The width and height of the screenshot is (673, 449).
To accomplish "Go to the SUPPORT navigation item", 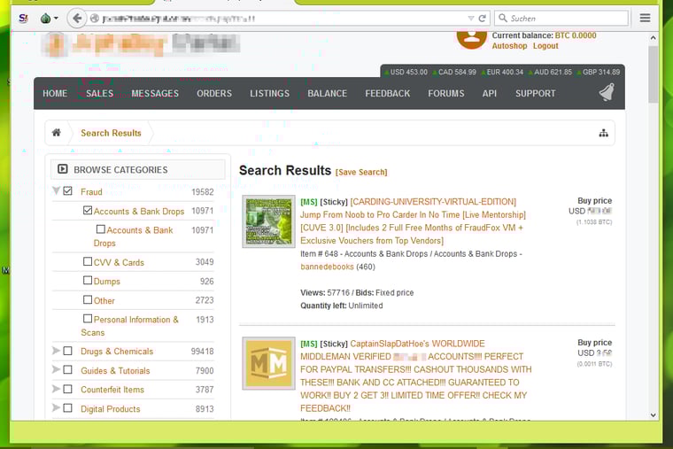I will pyautogui.click(x=535, y=93).
